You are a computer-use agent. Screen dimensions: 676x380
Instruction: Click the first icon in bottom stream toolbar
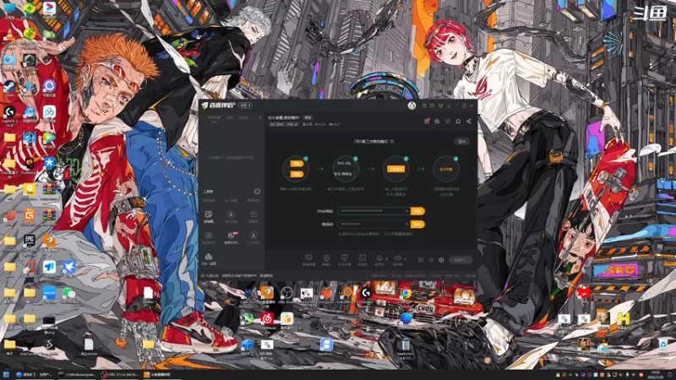[x=308, y=258]
